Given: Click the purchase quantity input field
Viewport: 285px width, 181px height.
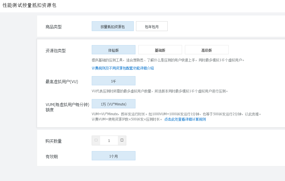Looking at the screenshot, I should pos(109,141).
